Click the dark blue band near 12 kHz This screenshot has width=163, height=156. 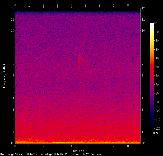coord(78,12)
